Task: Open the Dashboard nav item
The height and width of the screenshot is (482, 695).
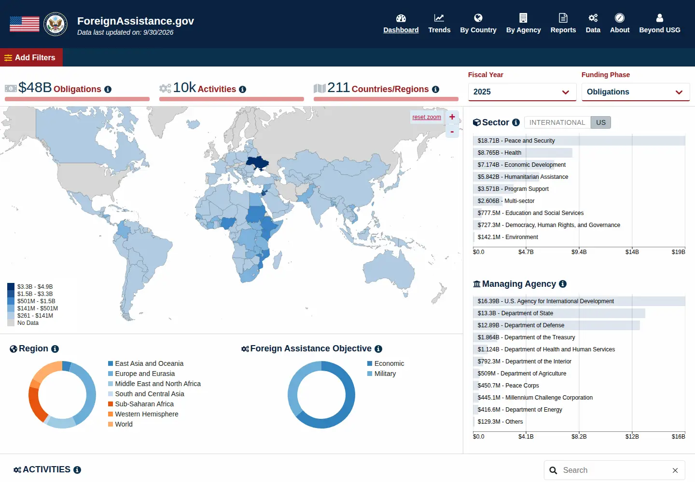Action: point(401,30)
